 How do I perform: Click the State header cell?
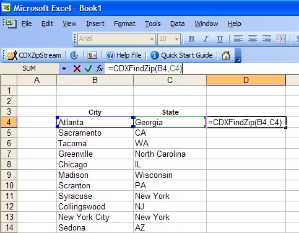coord(170,112)
